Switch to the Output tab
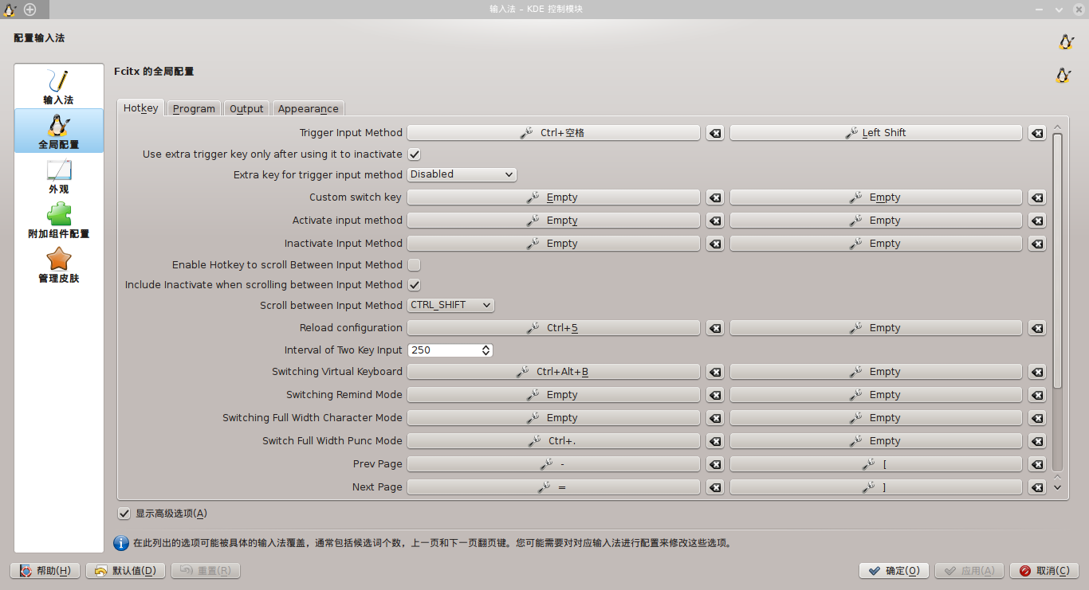The image size is (1089, 590). (246, 108)
